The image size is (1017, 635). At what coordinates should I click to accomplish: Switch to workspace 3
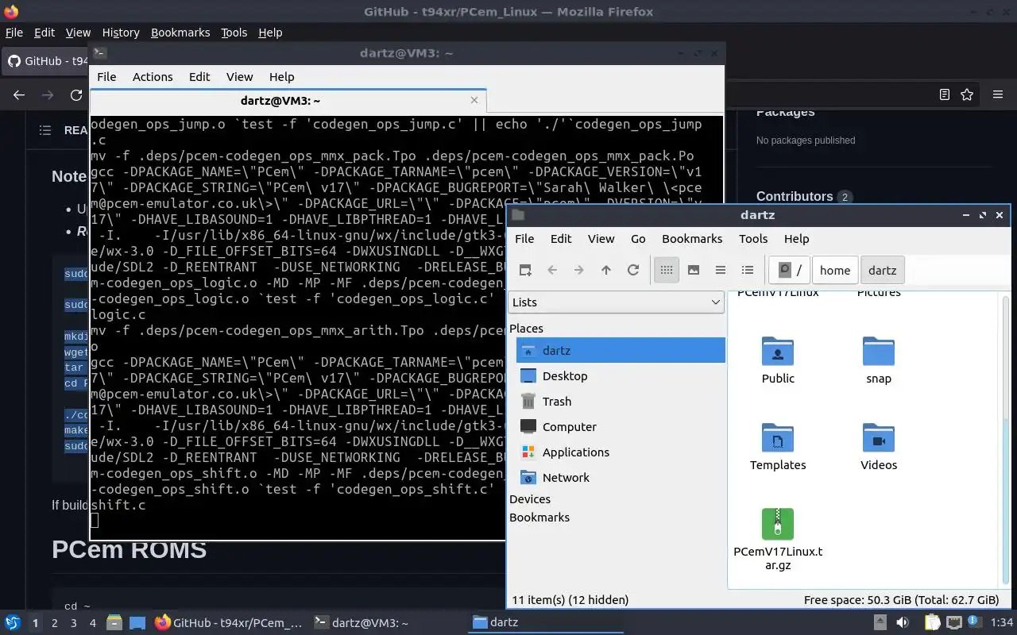coord(73,623)
